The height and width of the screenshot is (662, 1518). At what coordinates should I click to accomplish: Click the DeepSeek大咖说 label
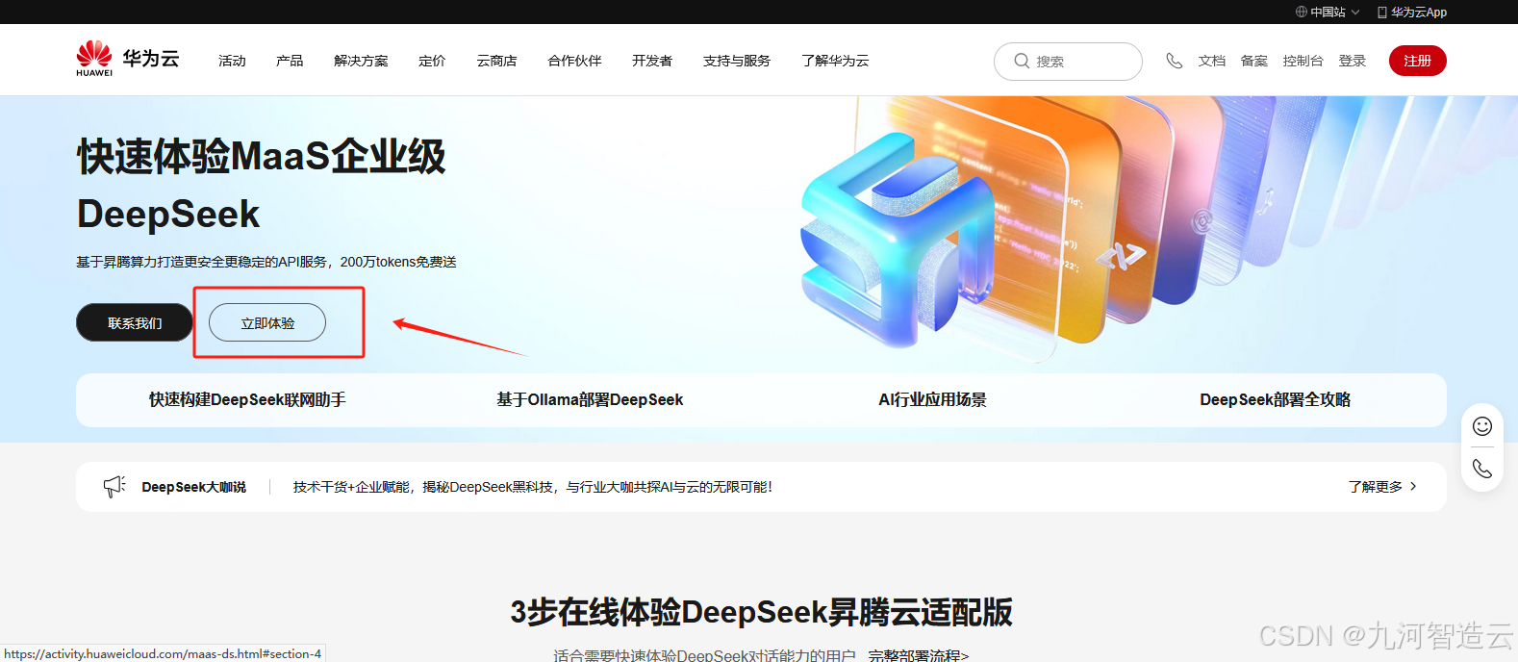[193, 487]
